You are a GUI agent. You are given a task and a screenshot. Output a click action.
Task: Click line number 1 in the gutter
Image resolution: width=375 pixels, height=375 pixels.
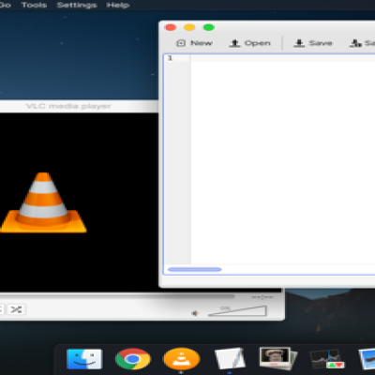pos(170,58)
